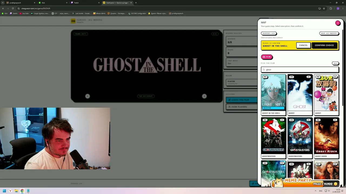Pick the 2016 Ghostbusters poster
Screen dimensions: 346x194
click(x=300, y=136)
